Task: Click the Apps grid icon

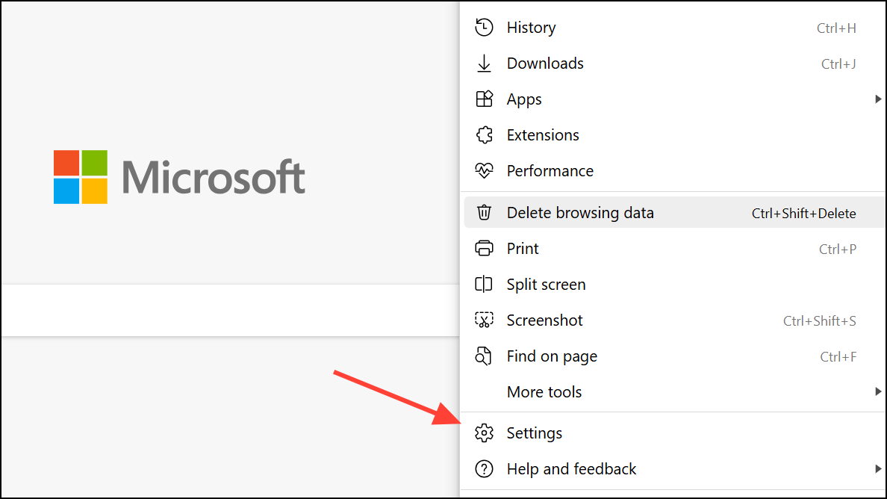Action: pos(484,99)
